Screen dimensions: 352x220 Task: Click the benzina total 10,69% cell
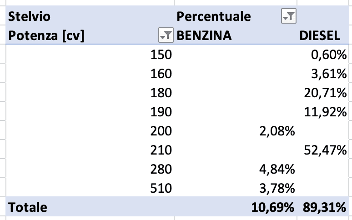272,208
